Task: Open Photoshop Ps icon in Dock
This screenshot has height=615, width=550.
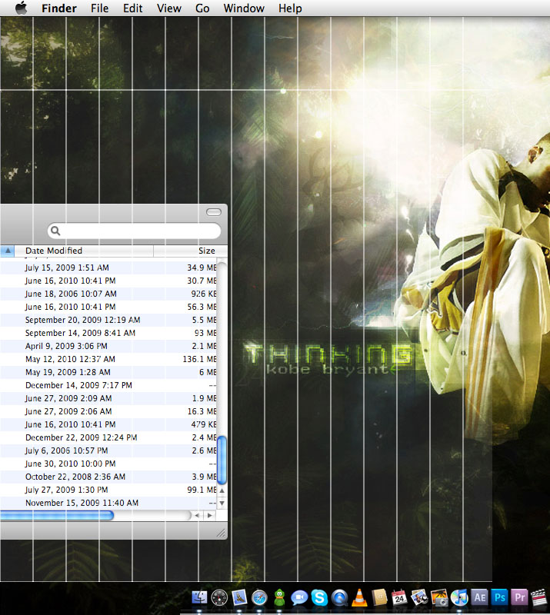Action: point(499,598)
